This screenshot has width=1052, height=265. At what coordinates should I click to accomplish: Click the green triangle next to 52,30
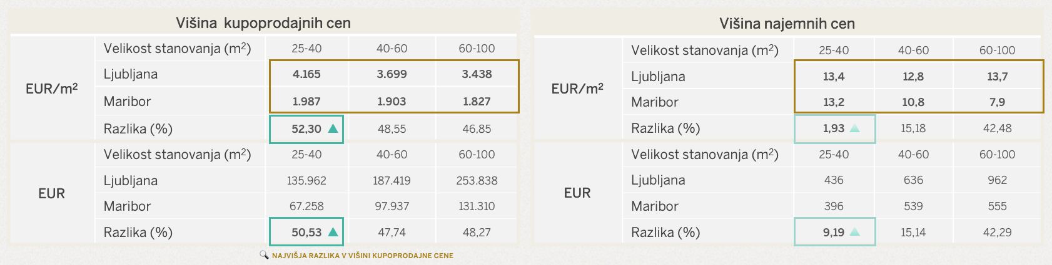333,128
